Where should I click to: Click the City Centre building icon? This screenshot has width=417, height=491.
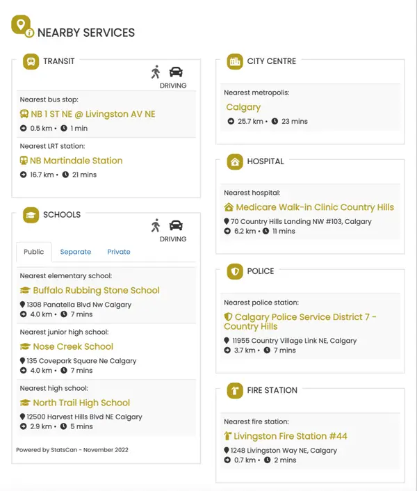(x=235, y=62)
